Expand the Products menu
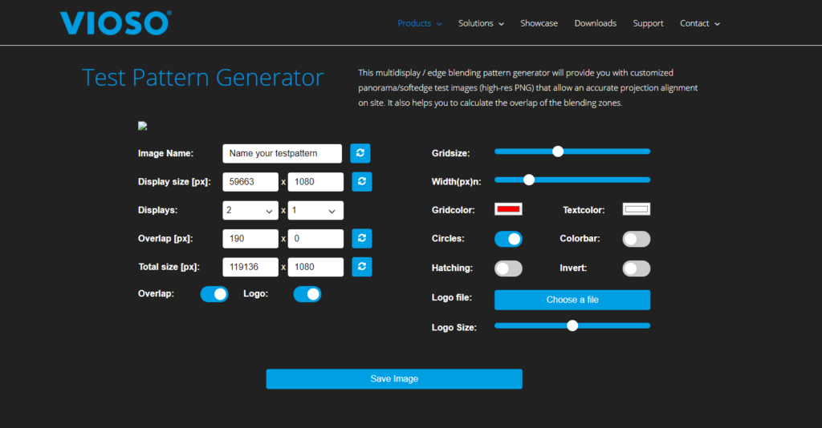Image resolution: width=822 pixels, height=428 pixels. [x=420, y=23]
